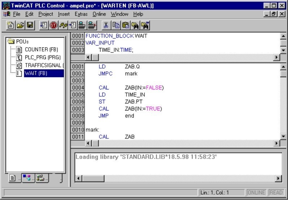Click the Paste clipboard icon

point(125,25)
